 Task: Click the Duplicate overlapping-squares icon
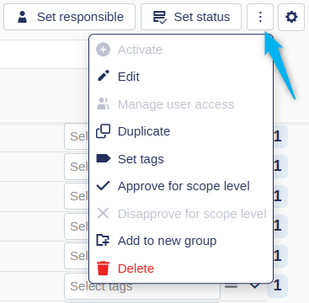[x=103, y=131]
